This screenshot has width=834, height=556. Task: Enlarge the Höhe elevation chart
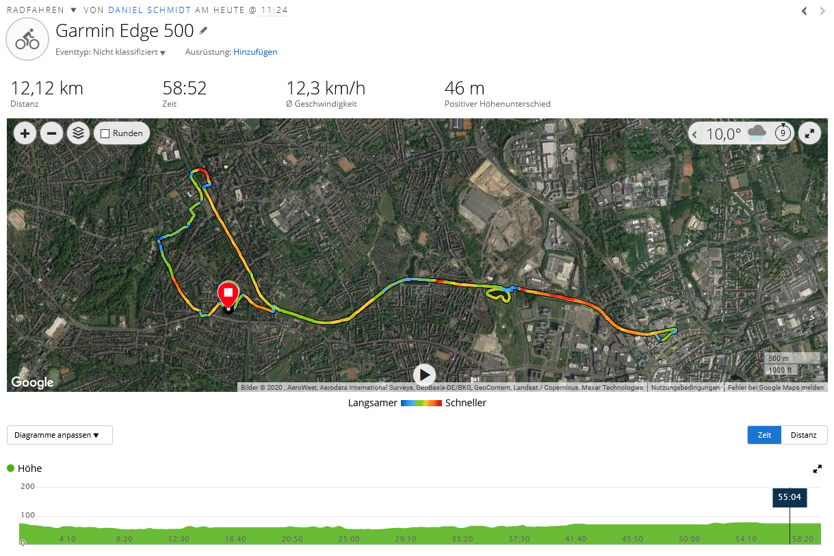tap(817, 469)
